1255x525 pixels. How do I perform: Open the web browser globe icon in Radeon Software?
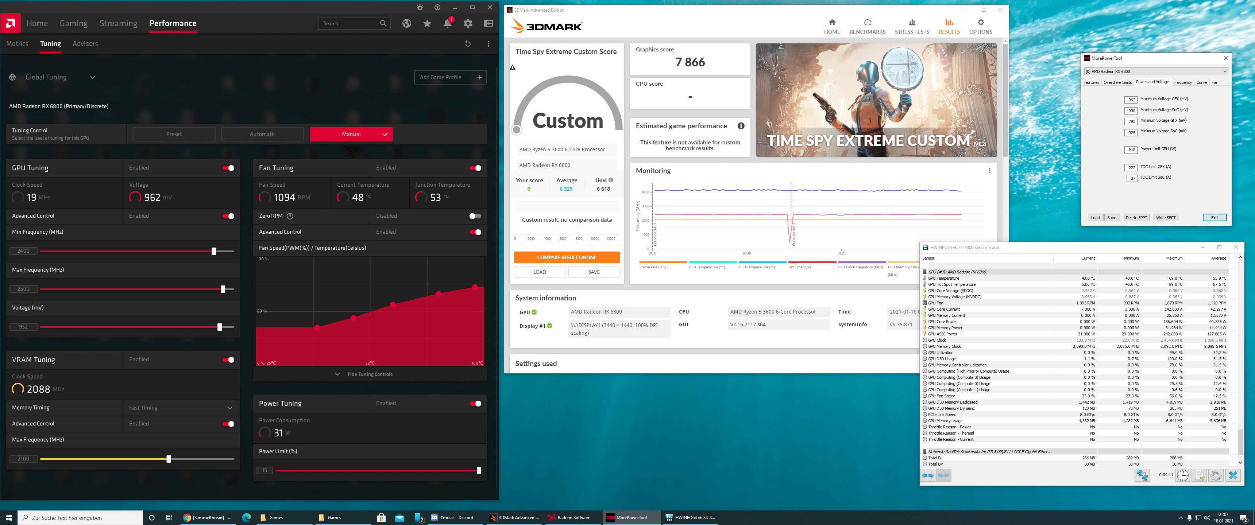(x=407, y=23)
